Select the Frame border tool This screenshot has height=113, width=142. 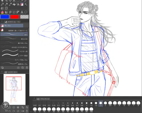(14, 12)
